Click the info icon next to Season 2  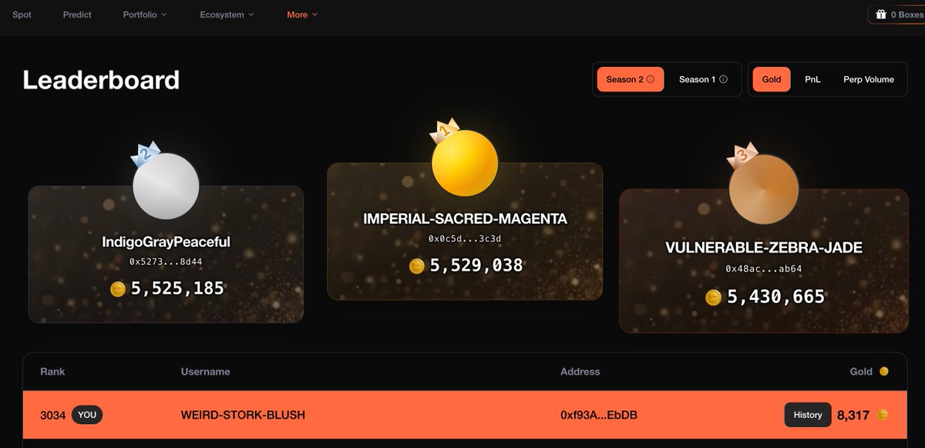pyautogui.click(x=651, y=79)
